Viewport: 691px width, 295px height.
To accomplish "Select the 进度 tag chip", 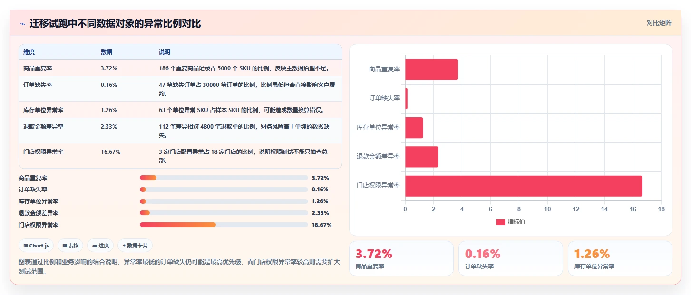I will pos(100,246).
